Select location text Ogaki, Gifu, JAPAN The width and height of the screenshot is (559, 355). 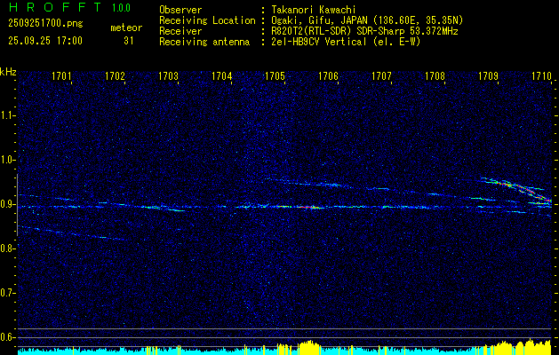point(317,20)
